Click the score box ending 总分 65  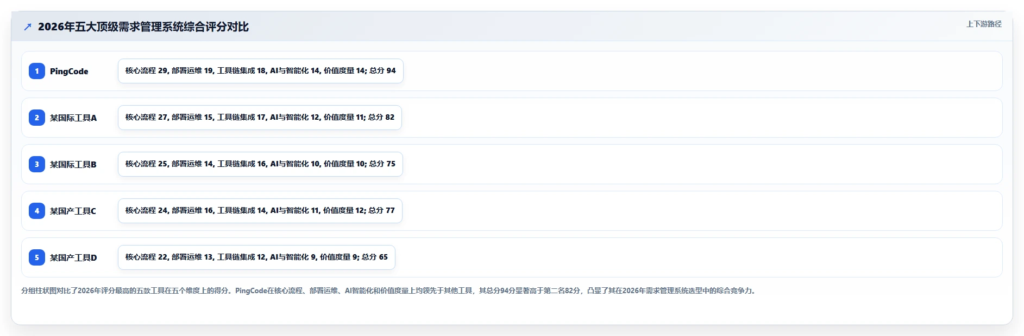(x=256, y=257)
